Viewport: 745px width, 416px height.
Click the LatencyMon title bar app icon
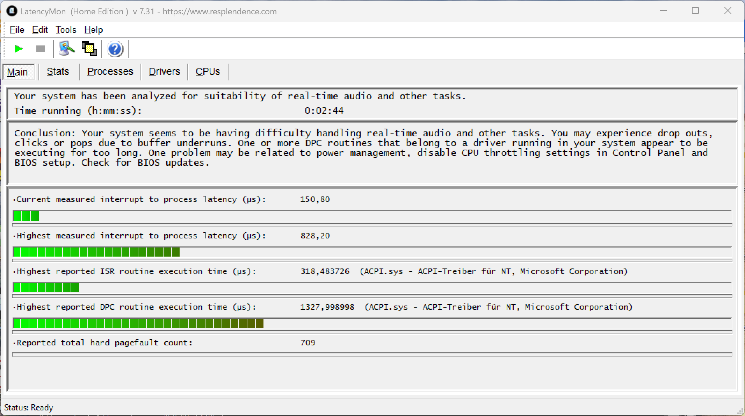(12, 11)
